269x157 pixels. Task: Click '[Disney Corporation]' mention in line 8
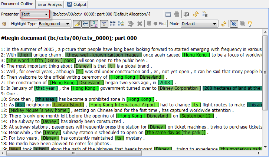179,88
